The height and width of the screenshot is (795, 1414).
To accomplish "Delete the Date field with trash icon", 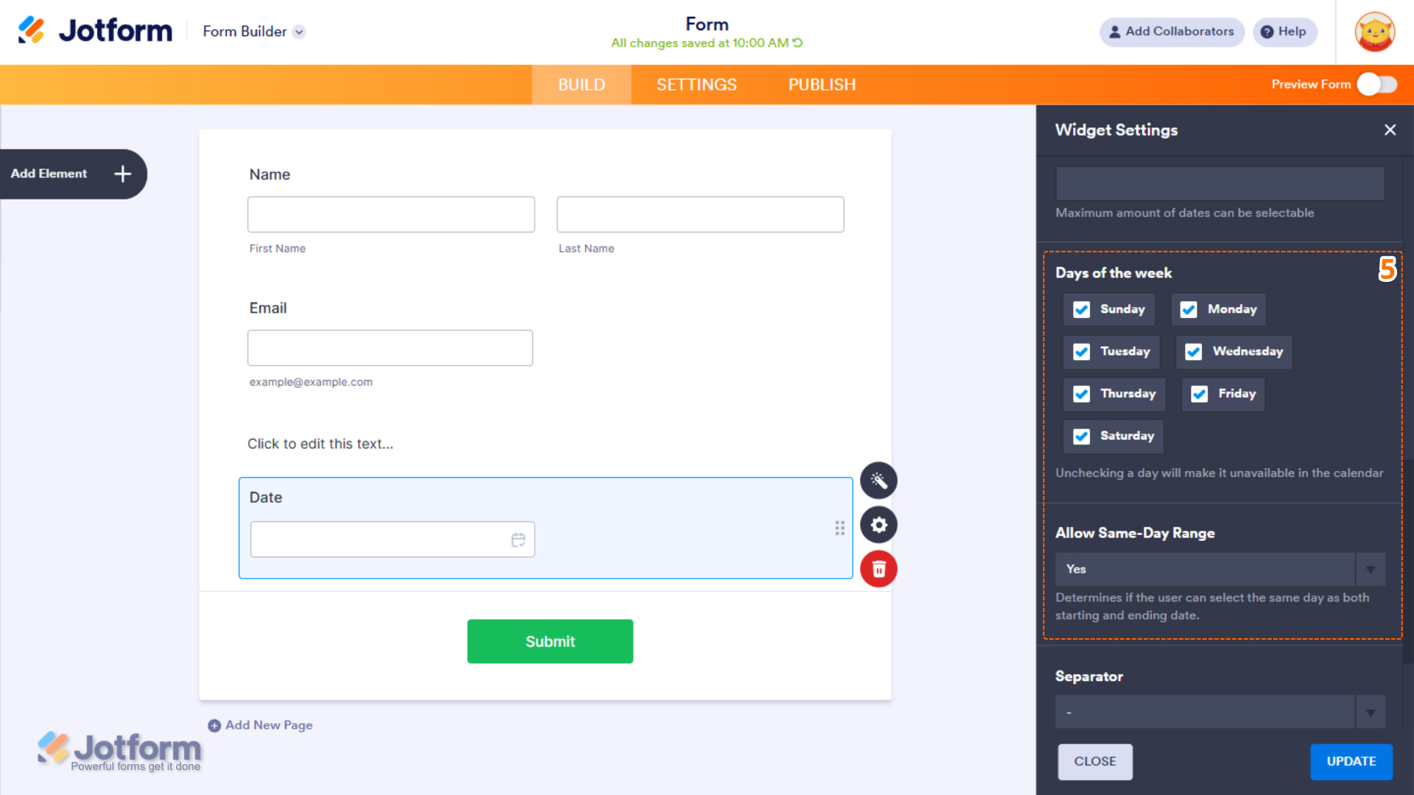I will 879,569.
